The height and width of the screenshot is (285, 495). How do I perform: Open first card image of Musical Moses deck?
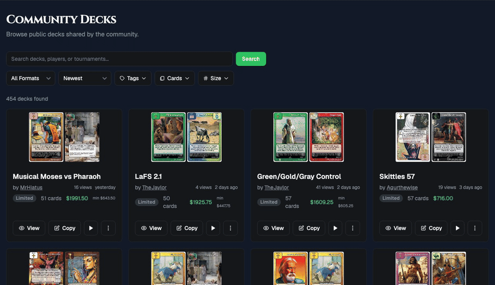(46, 137)
